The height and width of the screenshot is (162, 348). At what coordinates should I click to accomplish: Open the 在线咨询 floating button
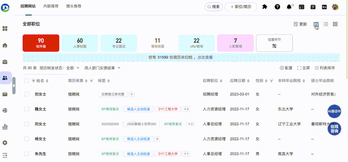334,129
